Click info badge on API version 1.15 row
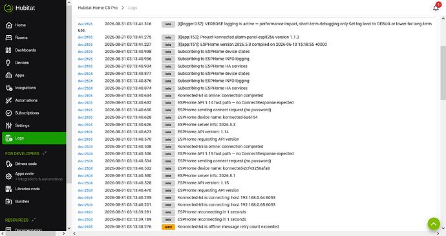Image resolution: width=446 pixels, height=236 pixels. click(168, 183)
